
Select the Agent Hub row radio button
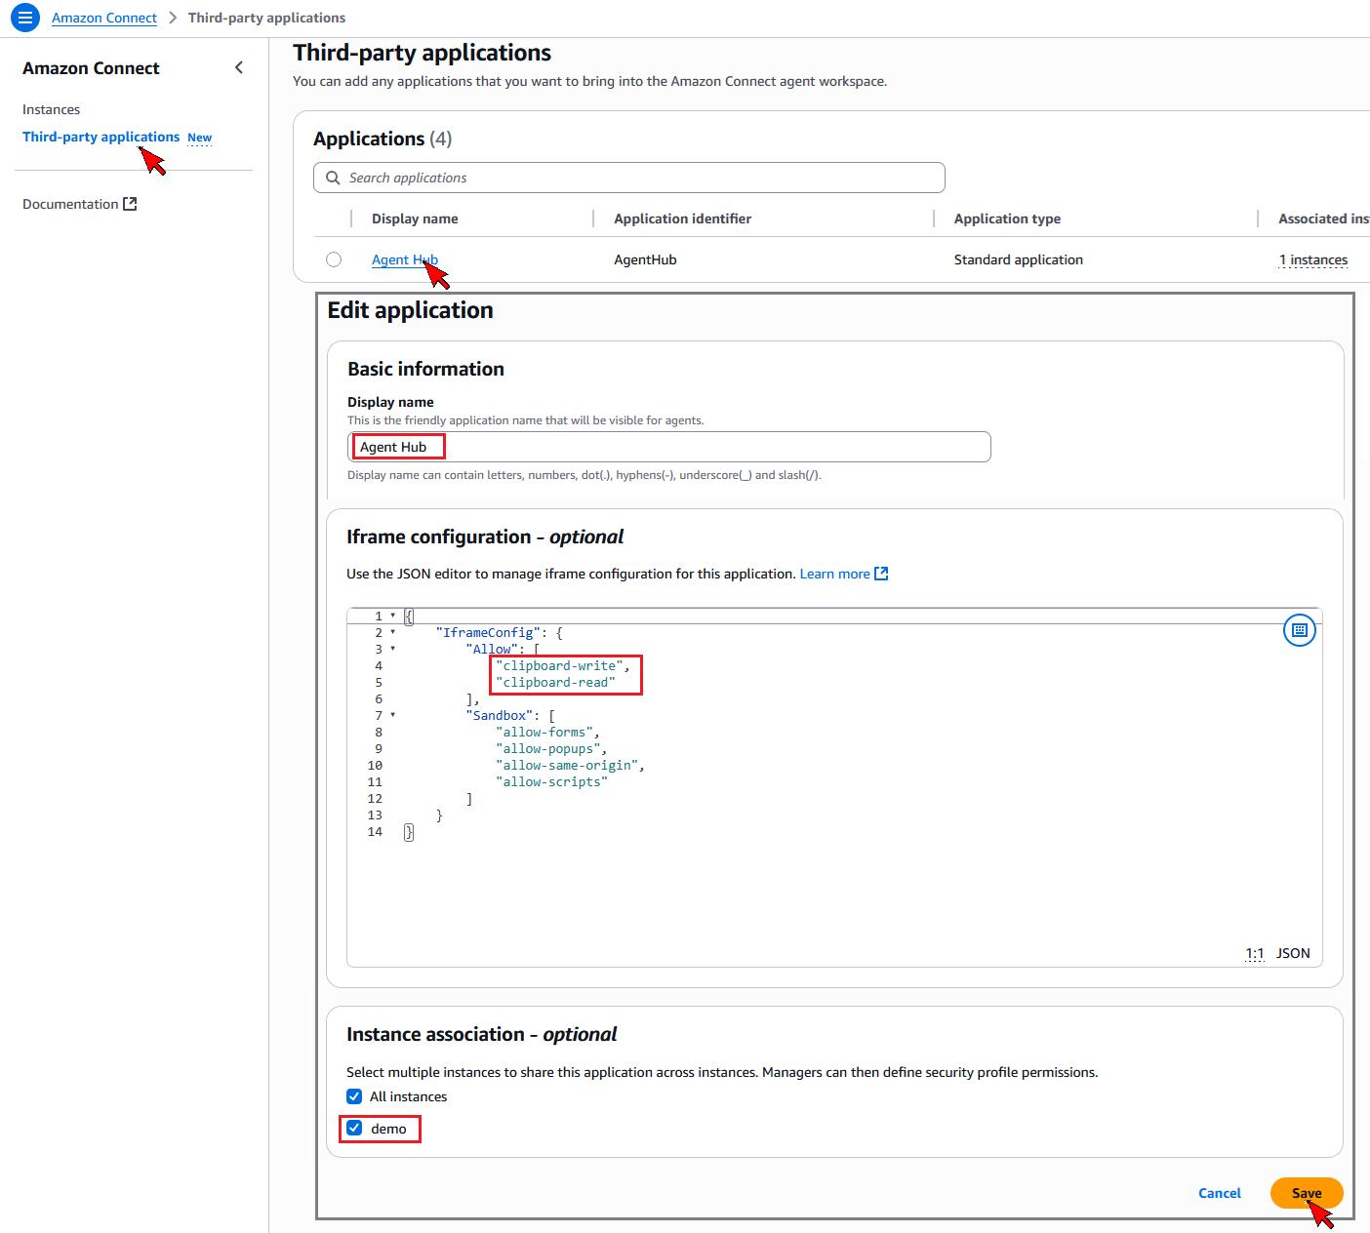pos(334,259)
